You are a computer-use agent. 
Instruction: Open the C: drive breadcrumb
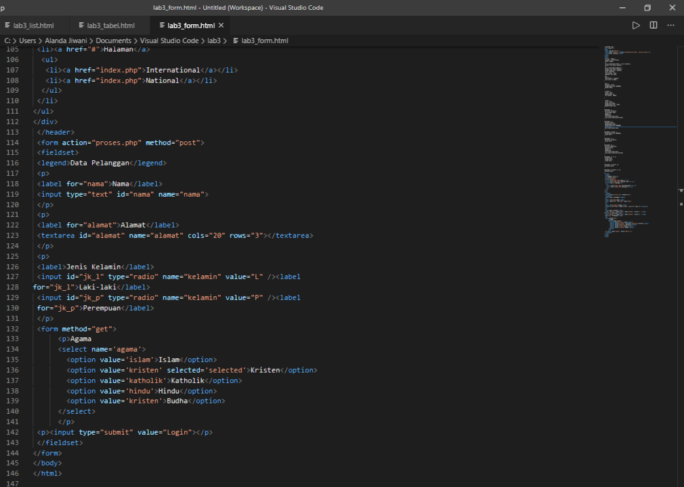click(7, 41)
